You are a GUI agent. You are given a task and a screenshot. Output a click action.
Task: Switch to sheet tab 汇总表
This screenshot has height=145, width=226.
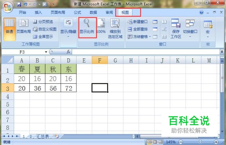click(43, 137)
